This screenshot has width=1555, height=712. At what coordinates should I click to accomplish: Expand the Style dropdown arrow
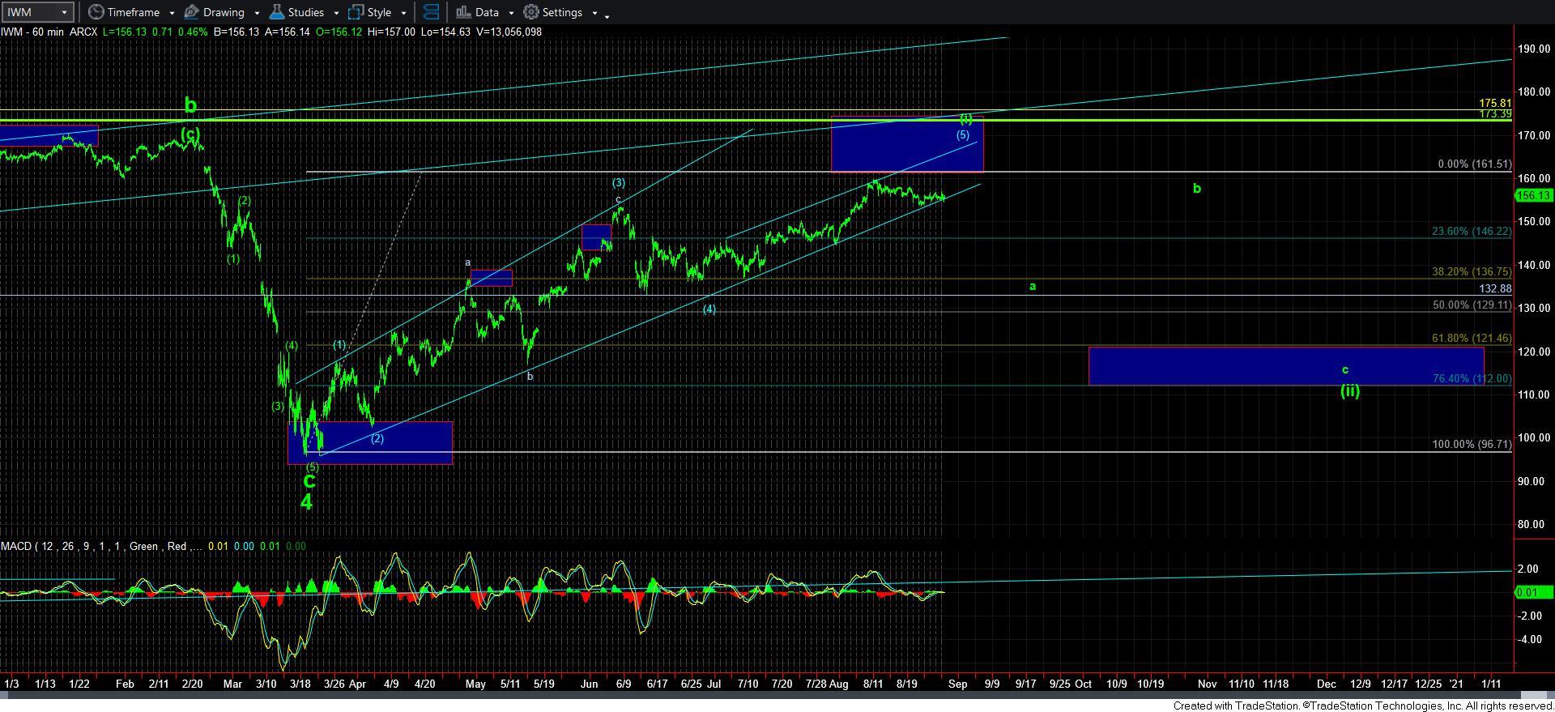pyautogui.click(x=403, y=13)
